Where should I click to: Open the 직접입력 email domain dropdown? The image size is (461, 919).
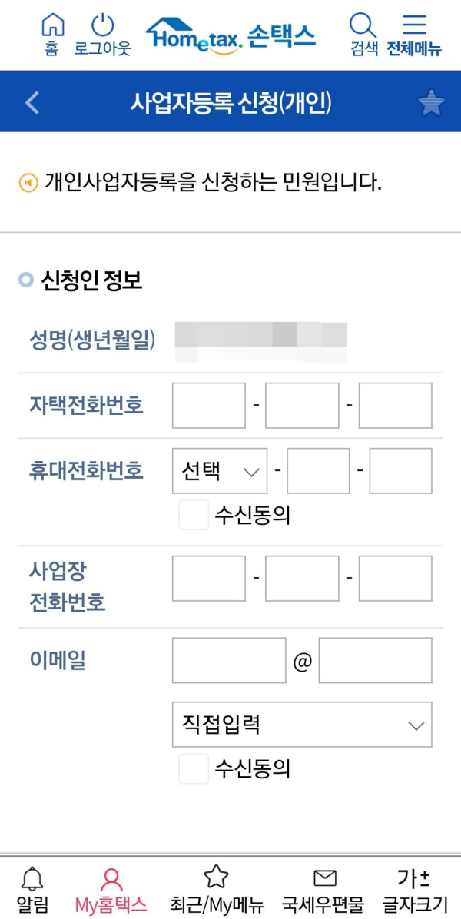(x=301, y=724)
